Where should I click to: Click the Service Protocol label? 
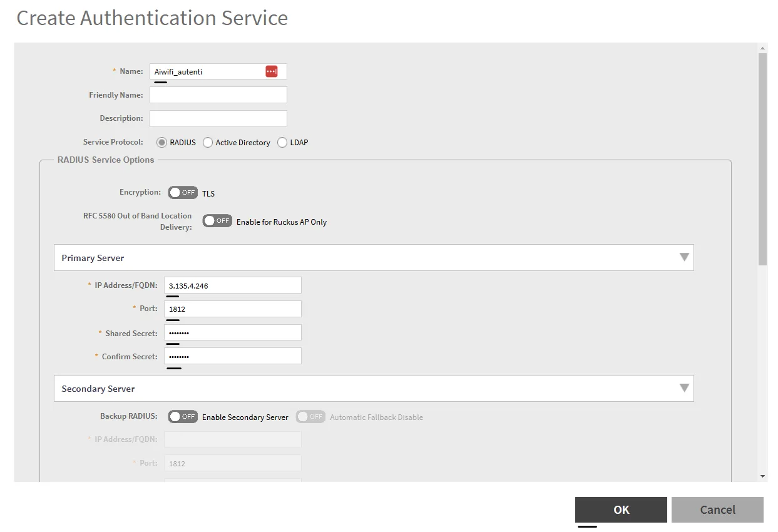point(113,142)
